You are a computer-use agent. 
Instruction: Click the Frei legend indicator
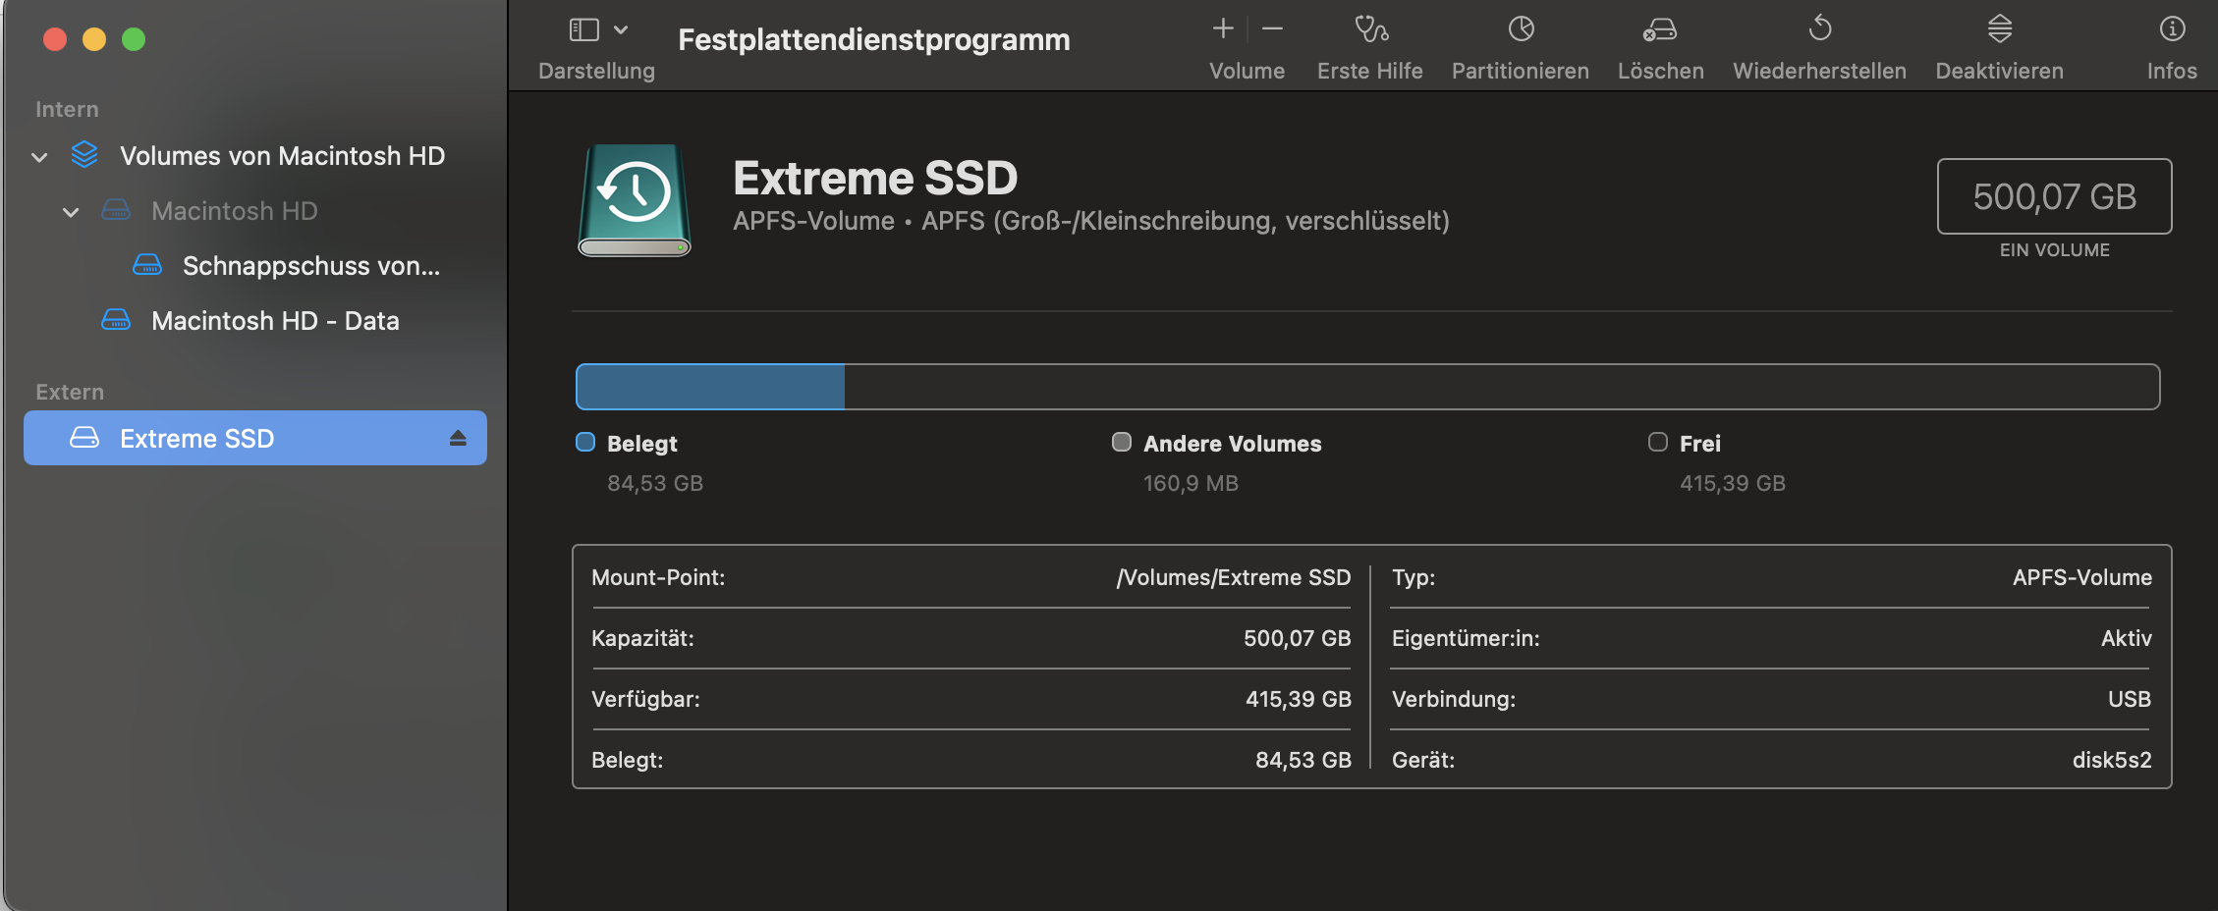point(1658,443)
